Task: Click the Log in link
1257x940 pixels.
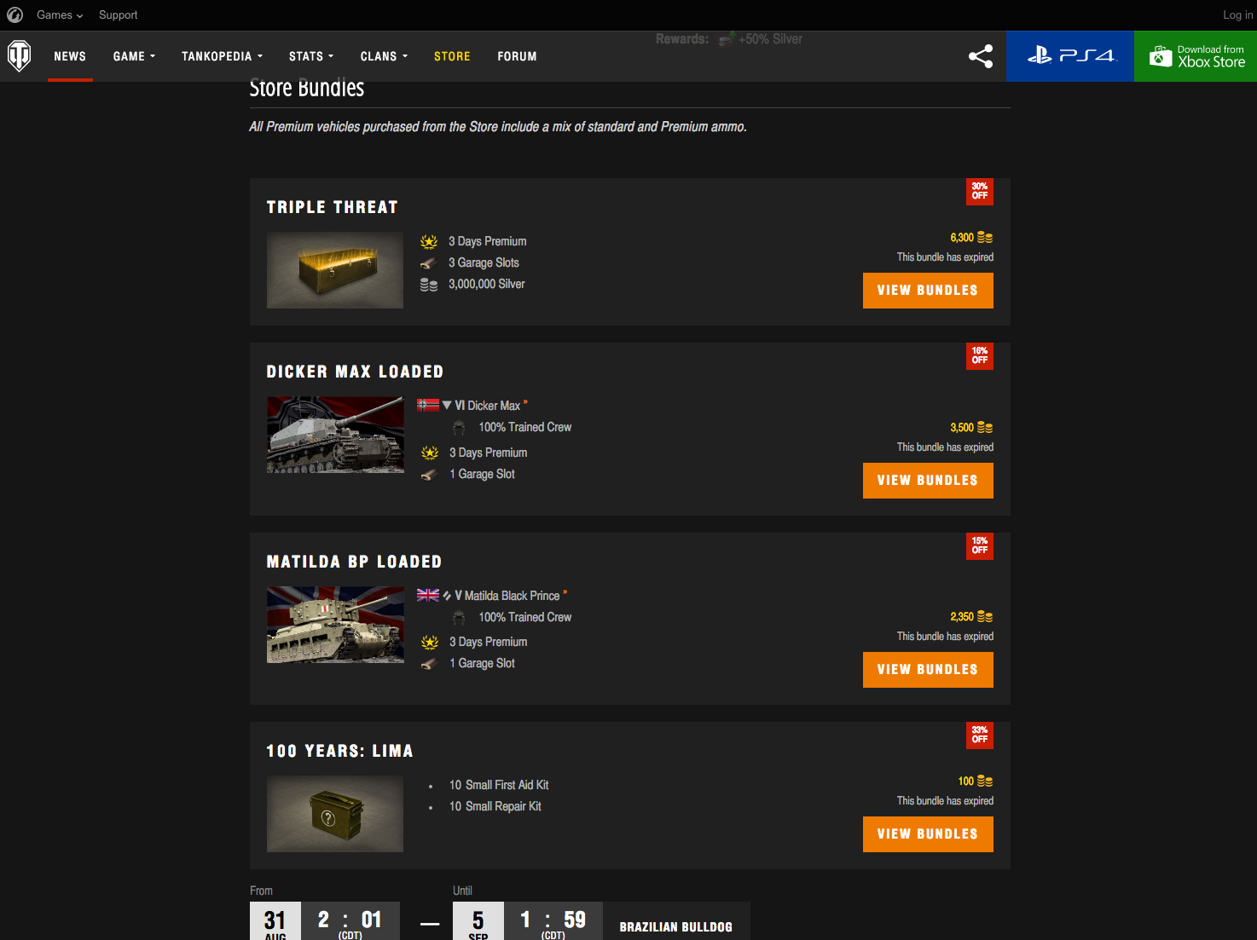Action: coord(1238,14)
